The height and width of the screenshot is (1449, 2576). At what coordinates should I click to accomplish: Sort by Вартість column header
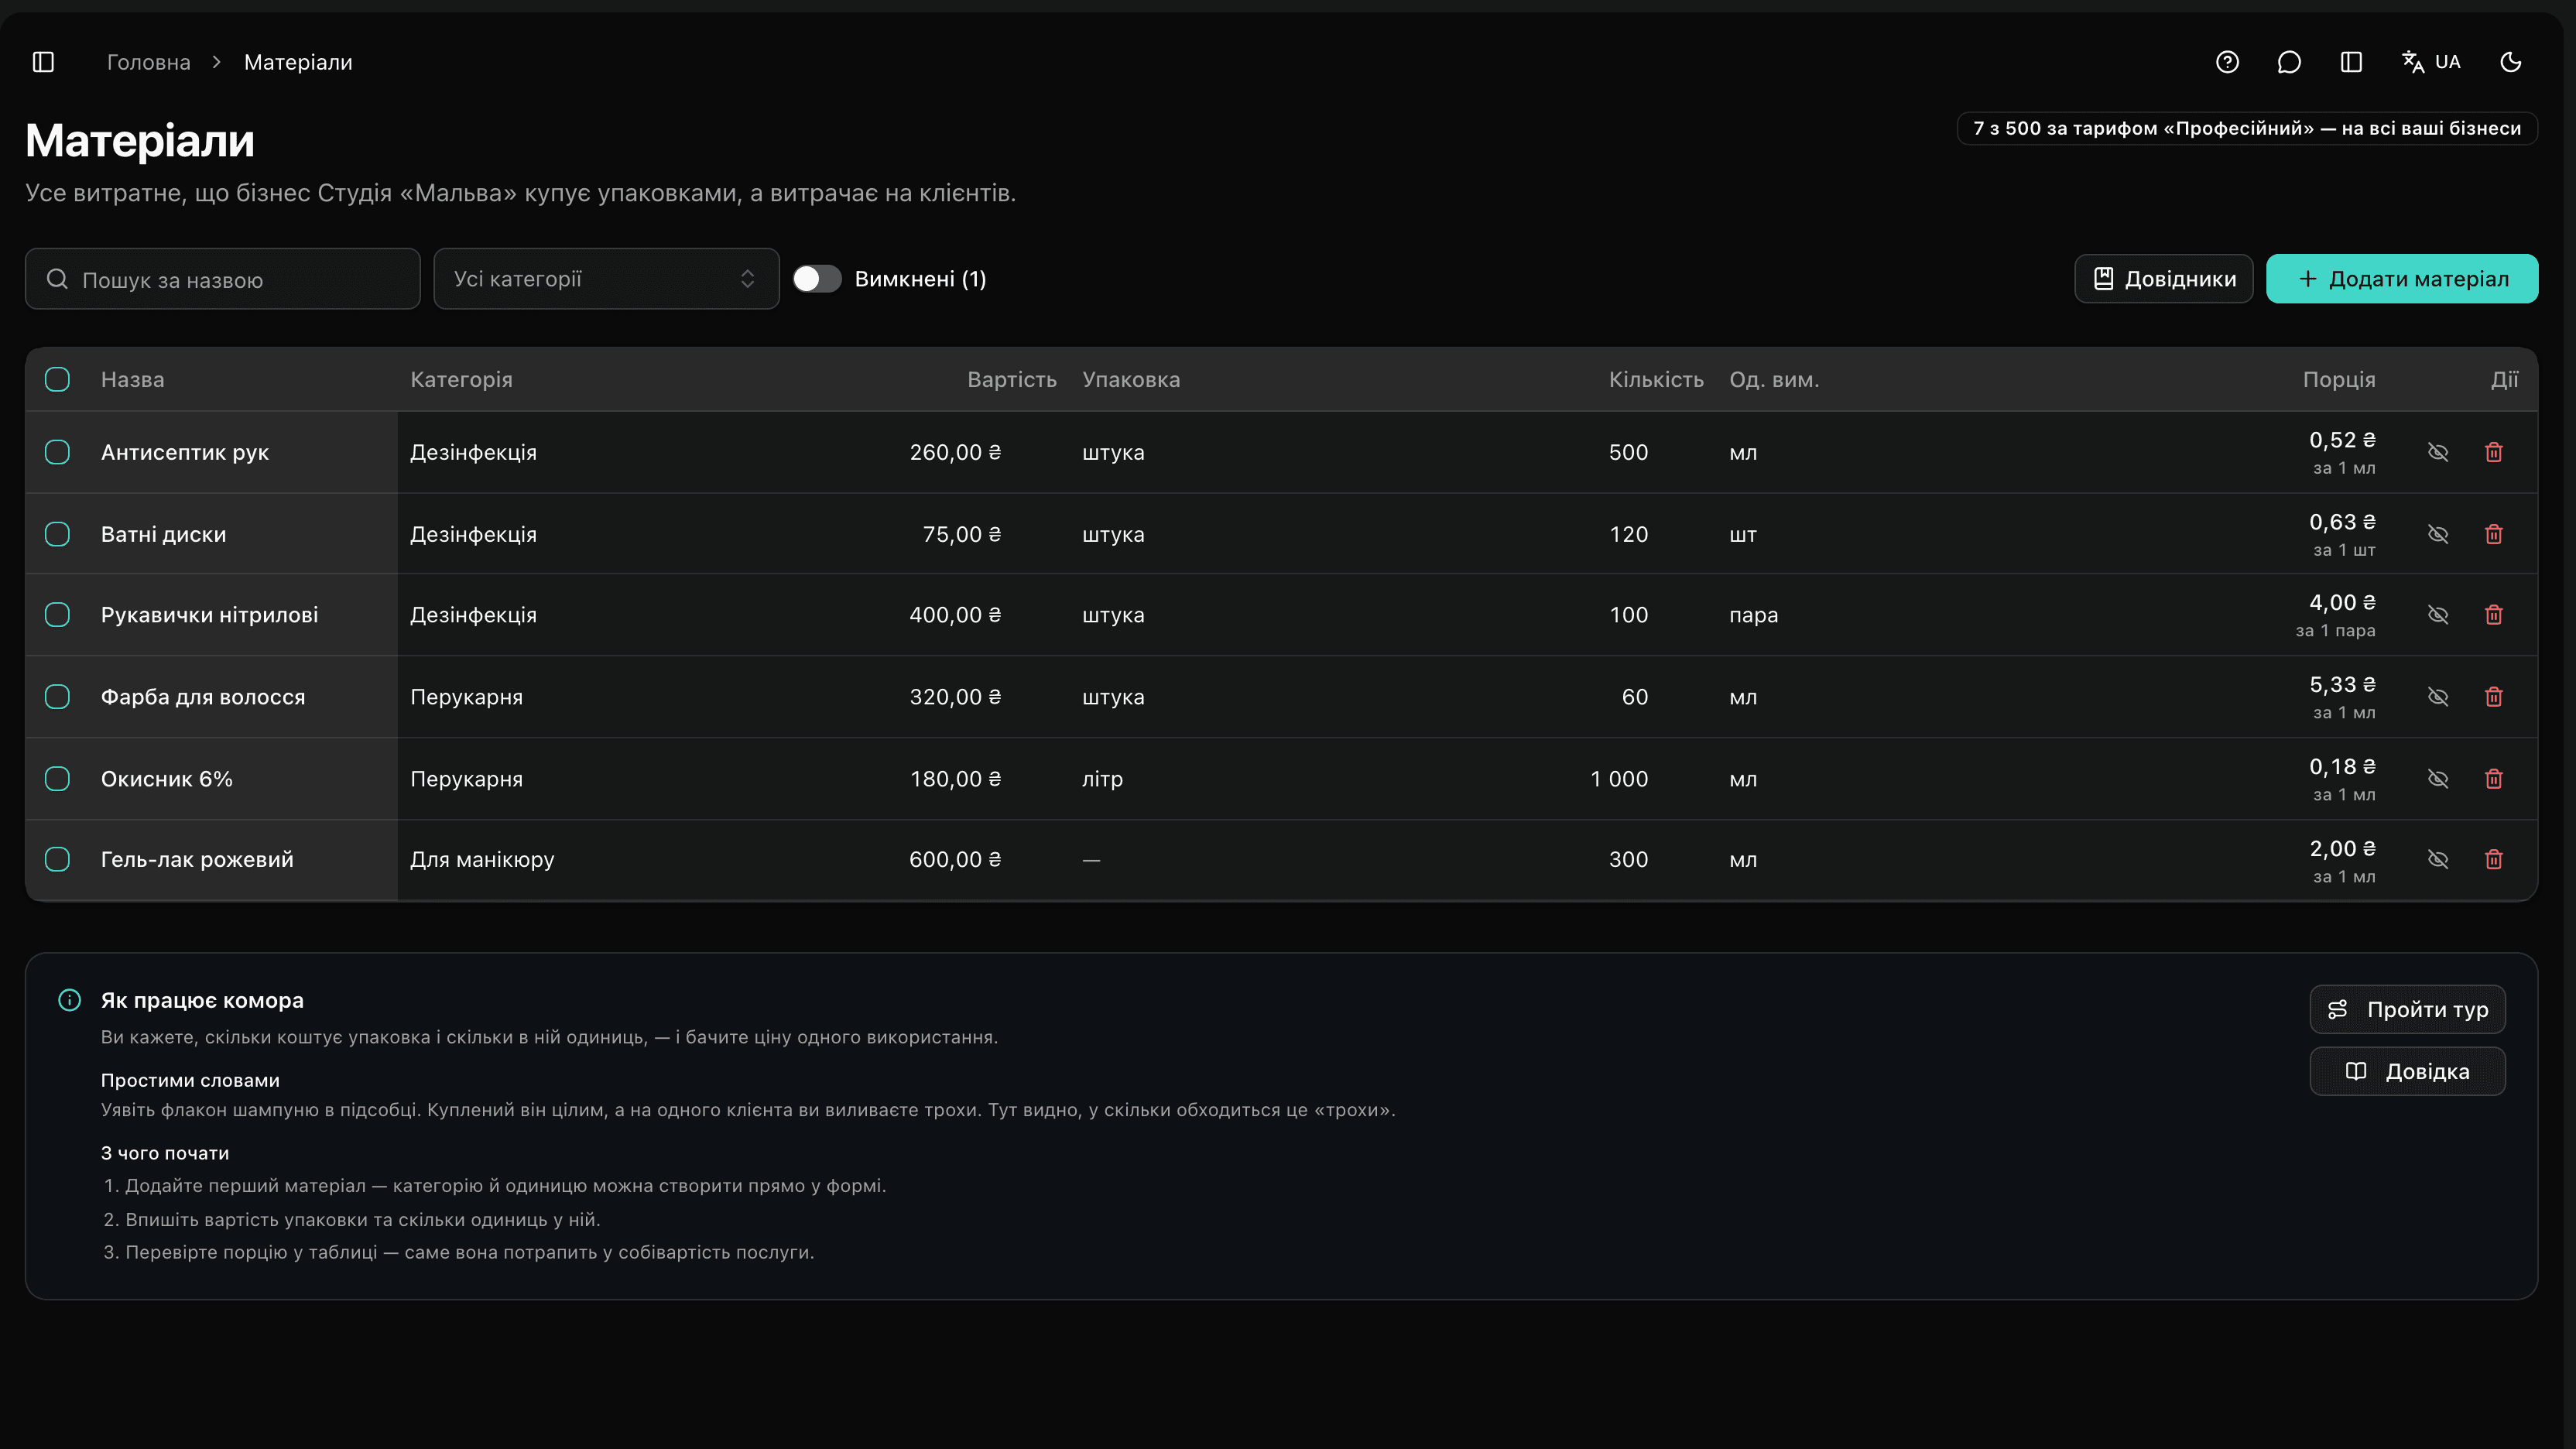[x=1011, y=380]
